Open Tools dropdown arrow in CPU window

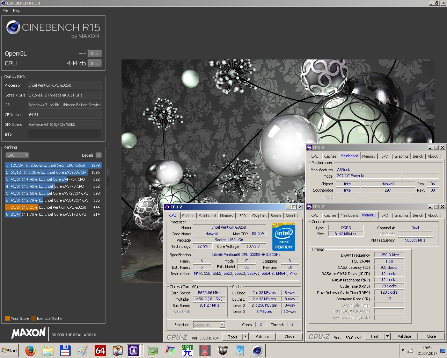click(x=246, y=337)
